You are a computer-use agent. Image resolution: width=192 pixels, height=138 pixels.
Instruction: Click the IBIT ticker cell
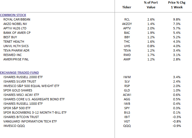(127, 117)
